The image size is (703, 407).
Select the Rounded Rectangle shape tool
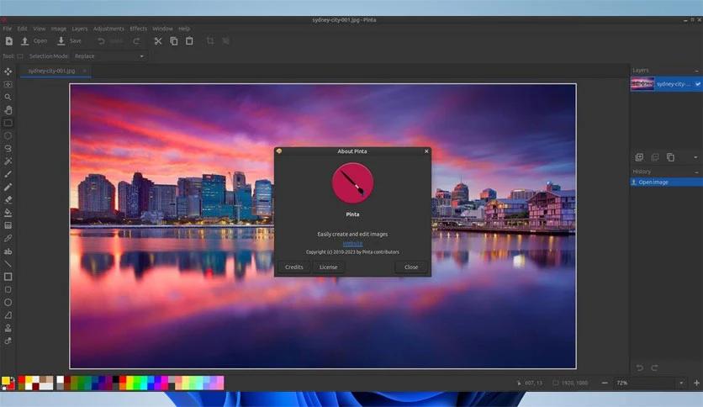8,289
